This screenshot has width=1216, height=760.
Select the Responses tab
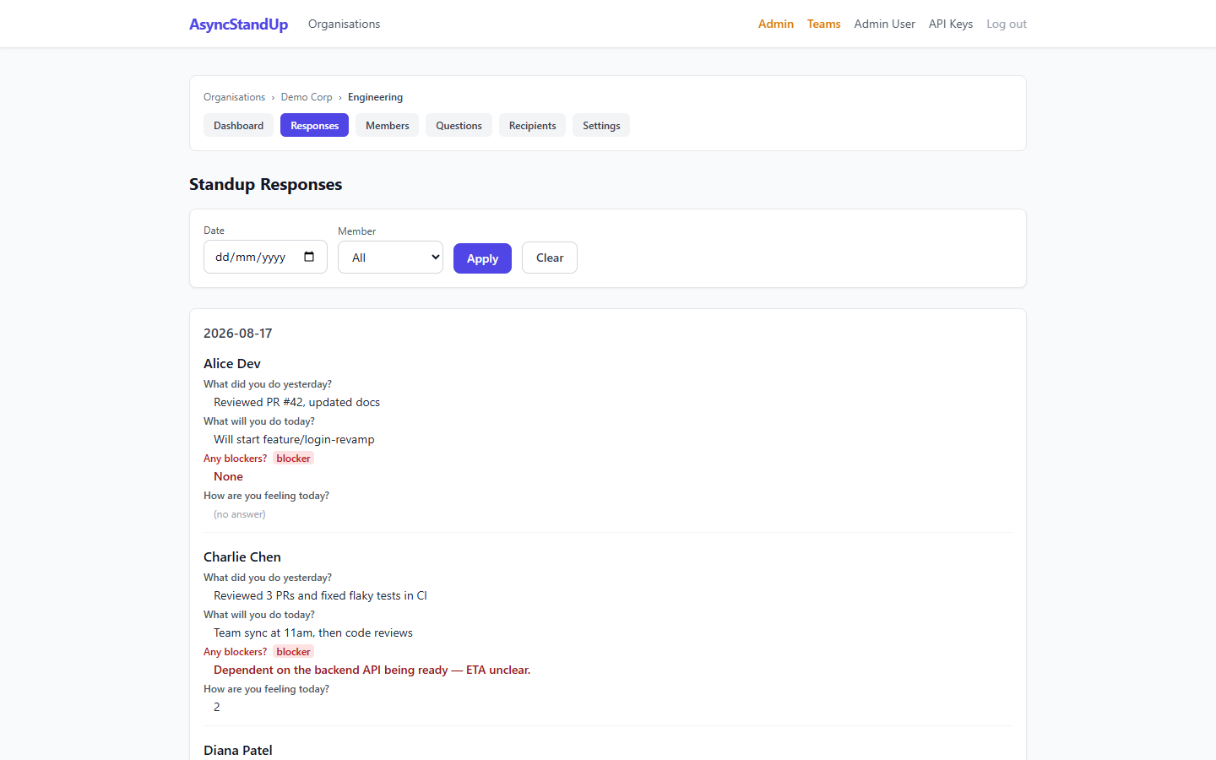click(314, 126)
